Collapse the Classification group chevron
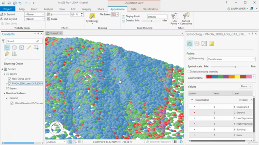The height and width of the screenshot is (145, 259). pyautogui.click(x=192, y=100)
